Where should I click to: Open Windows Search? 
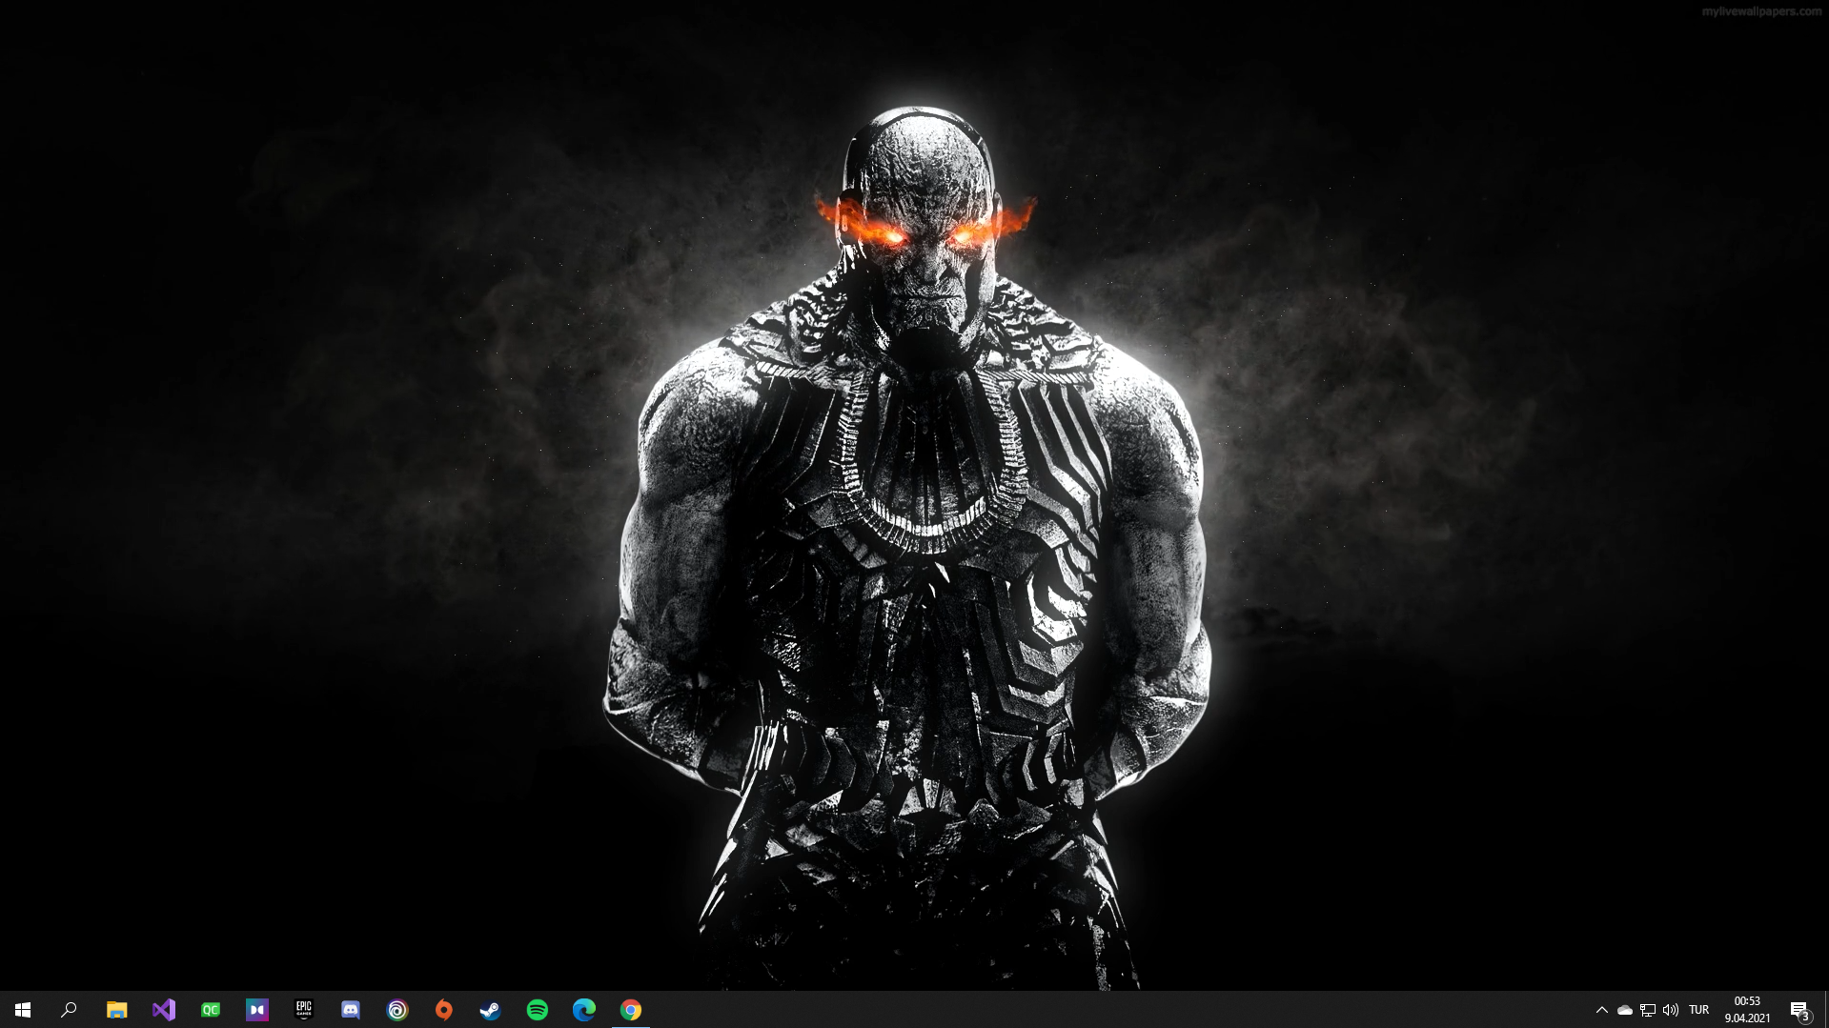(68, 1009)
